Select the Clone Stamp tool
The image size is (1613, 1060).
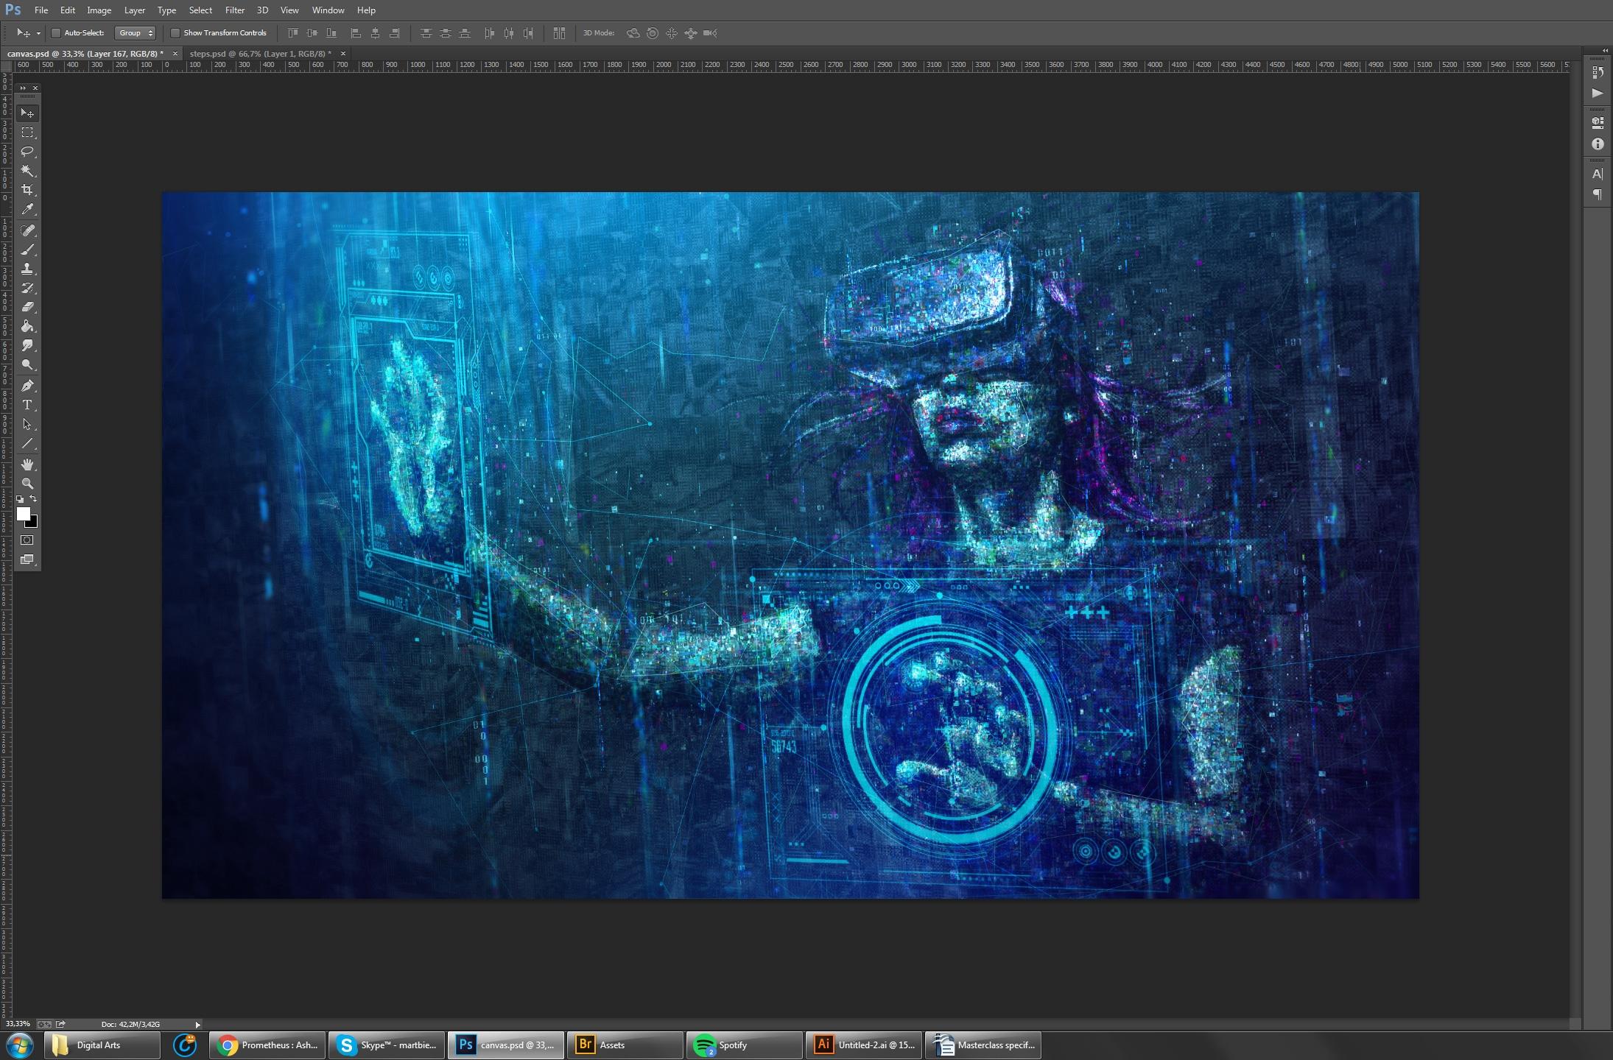(x=27, y=269)
